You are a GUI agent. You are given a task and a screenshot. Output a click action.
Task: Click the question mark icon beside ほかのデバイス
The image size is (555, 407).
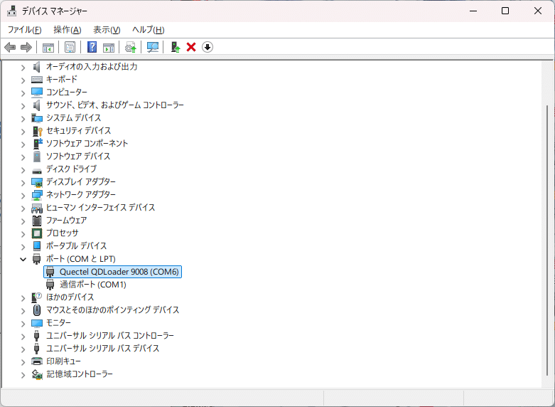37,297
